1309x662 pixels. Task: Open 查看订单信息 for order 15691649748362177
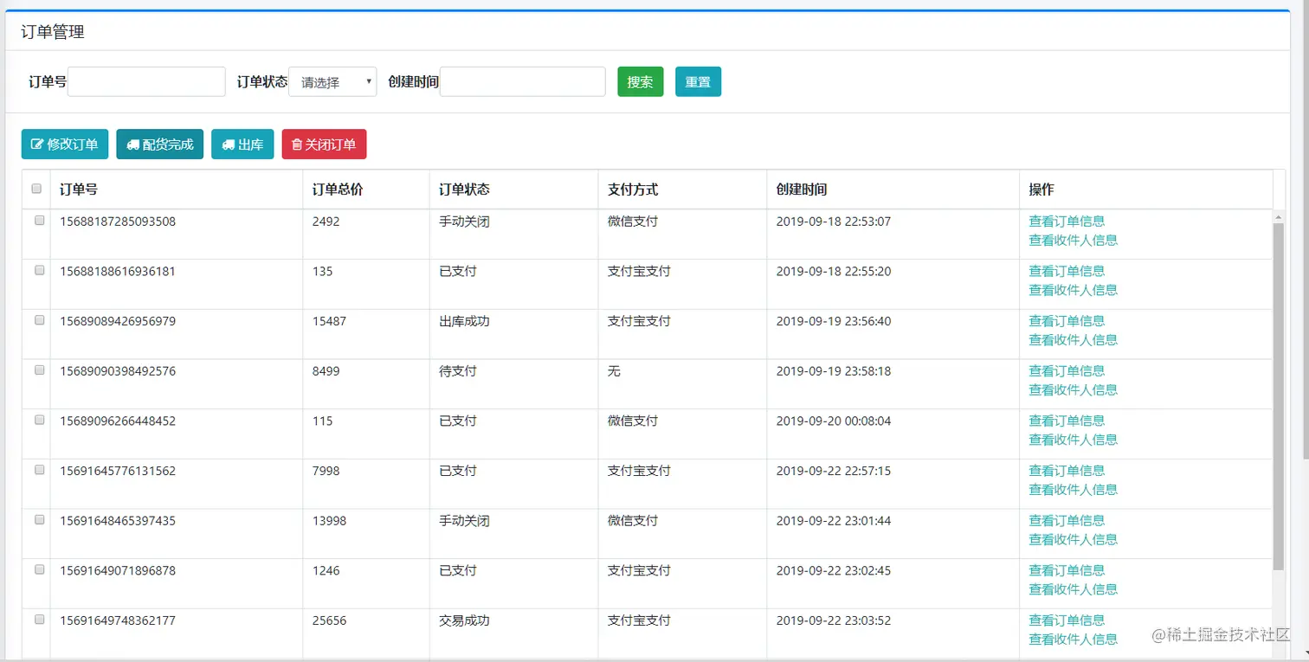(1067, 620)
